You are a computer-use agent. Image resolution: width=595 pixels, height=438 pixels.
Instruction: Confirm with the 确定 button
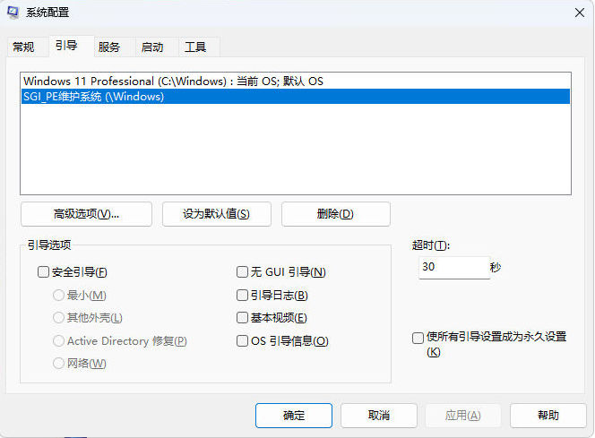[x=294, y=416]
